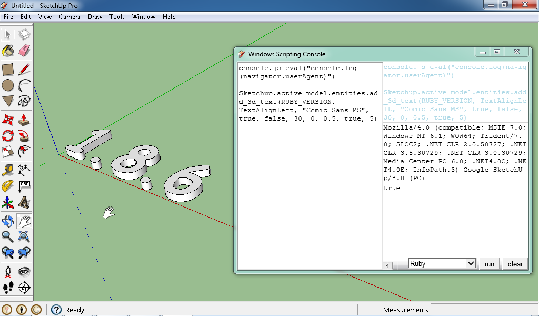
Task: Click the Zoom Extents tool
Action: pyautogui.click(x=24, y=237)
